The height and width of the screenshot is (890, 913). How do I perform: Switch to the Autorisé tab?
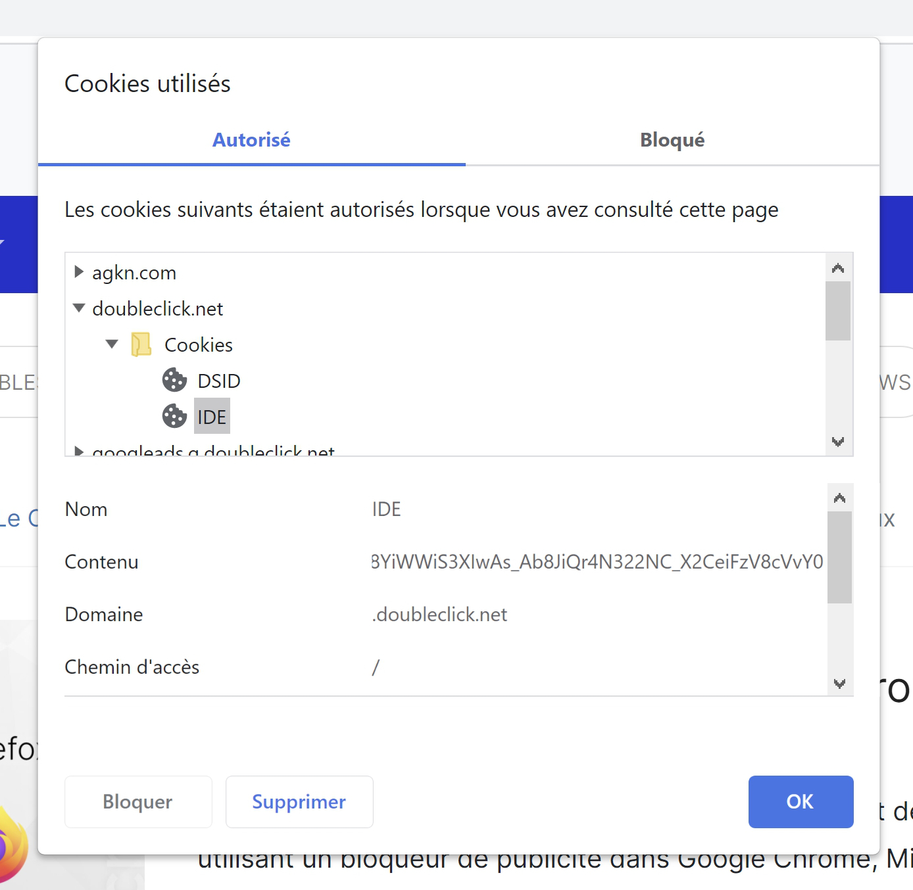click(x=251, y=140)
